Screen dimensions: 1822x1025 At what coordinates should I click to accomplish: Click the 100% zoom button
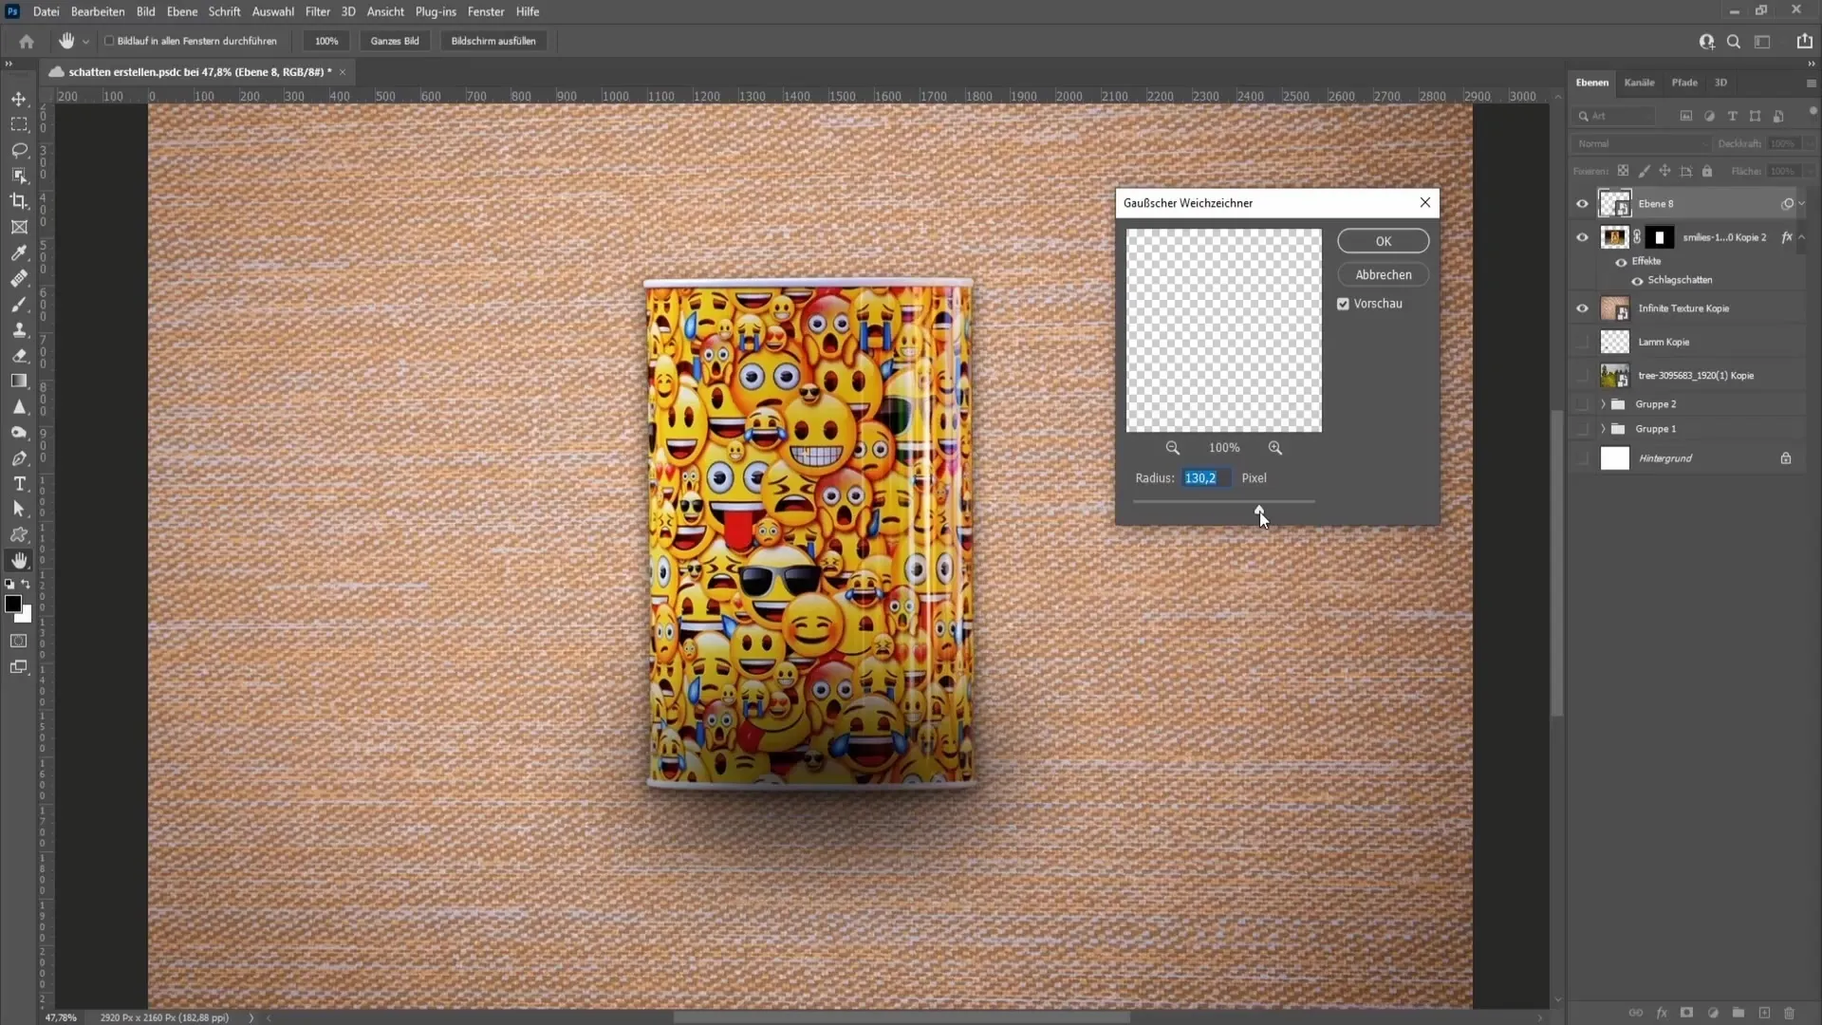(326, 41)
